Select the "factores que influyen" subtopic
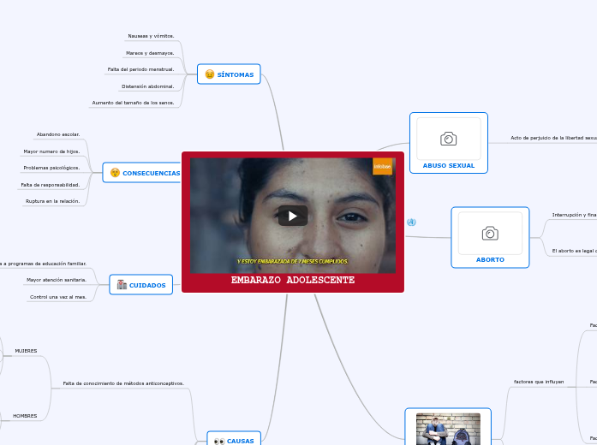The width and height of the screenshot is (597, 445). tap(538, 382)
